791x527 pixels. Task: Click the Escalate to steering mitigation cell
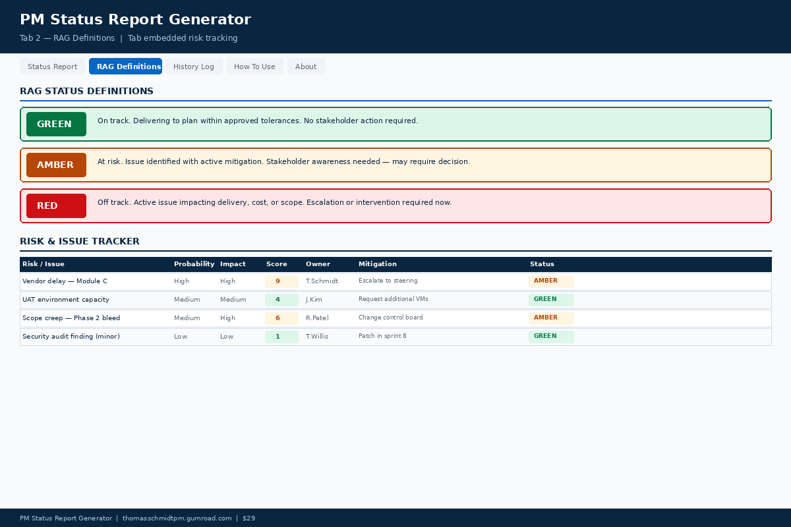(x=388, y=281)
